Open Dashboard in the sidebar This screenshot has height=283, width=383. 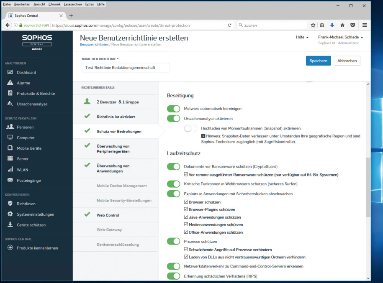pyautogui.click(x=26, y=72)
